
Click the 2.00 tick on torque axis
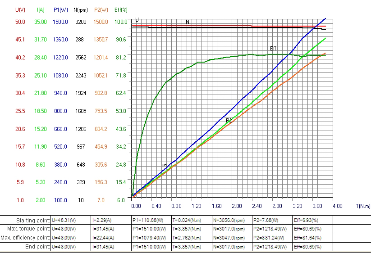[237, 206]
